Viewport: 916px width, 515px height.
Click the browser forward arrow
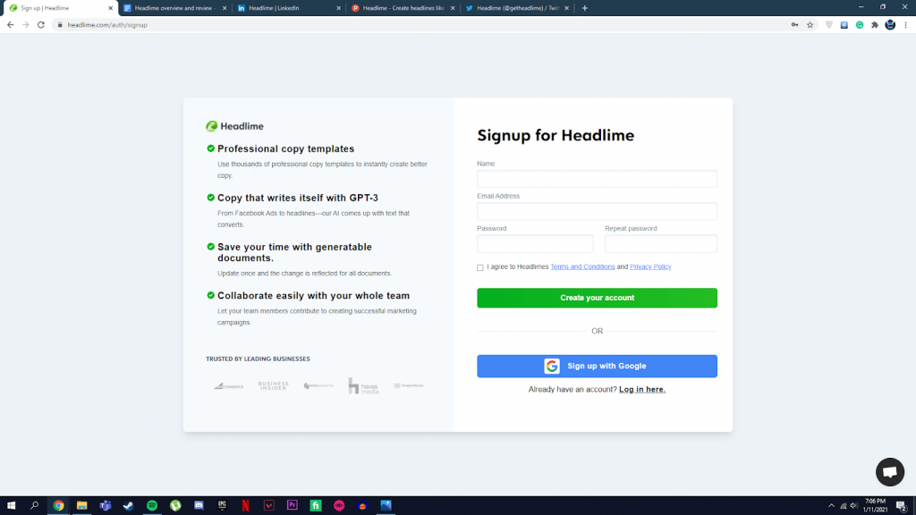(x=26, y=25)
